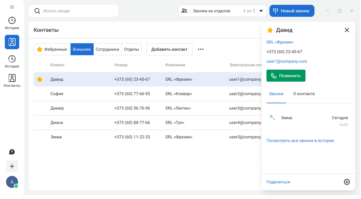This screenshot has height=199, width=361.
Task: Open contact settings gear icon
Action: click(347, 182)
